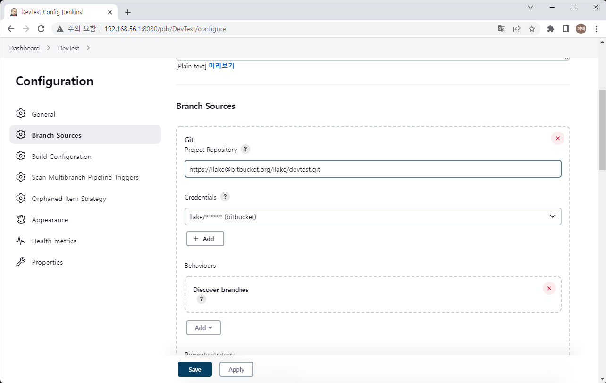606x383 pixels.
Task: Reload the Jenkins configure page
Action: point(41,29)
